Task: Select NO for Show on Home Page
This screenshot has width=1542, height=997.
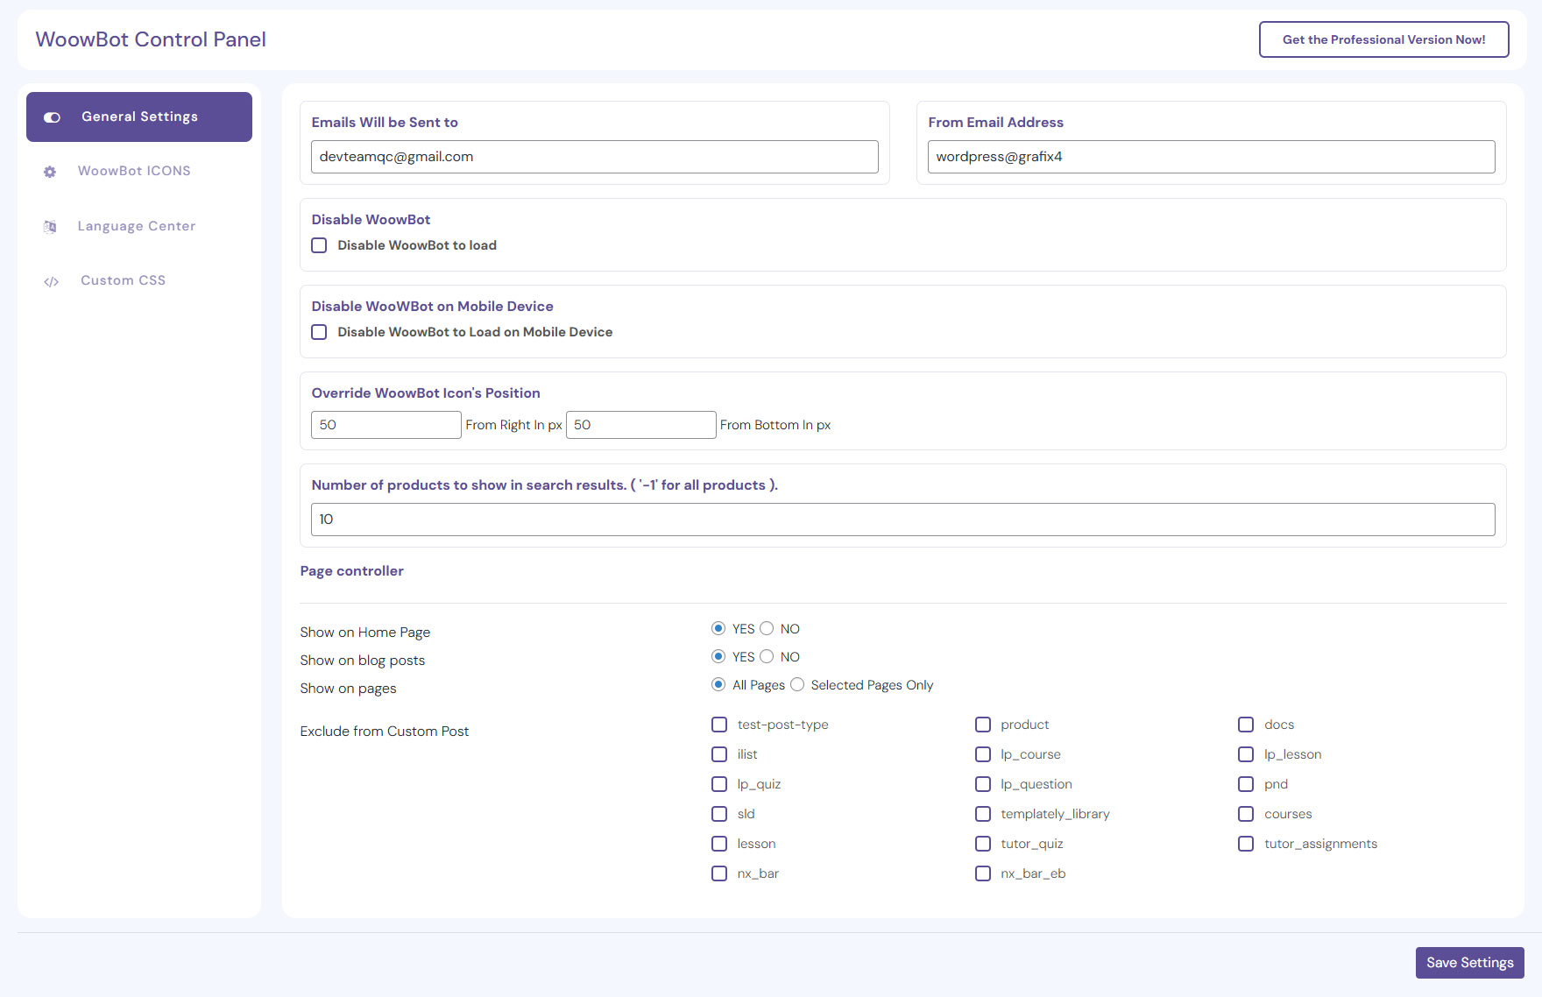Action: [x=767, y=628]
